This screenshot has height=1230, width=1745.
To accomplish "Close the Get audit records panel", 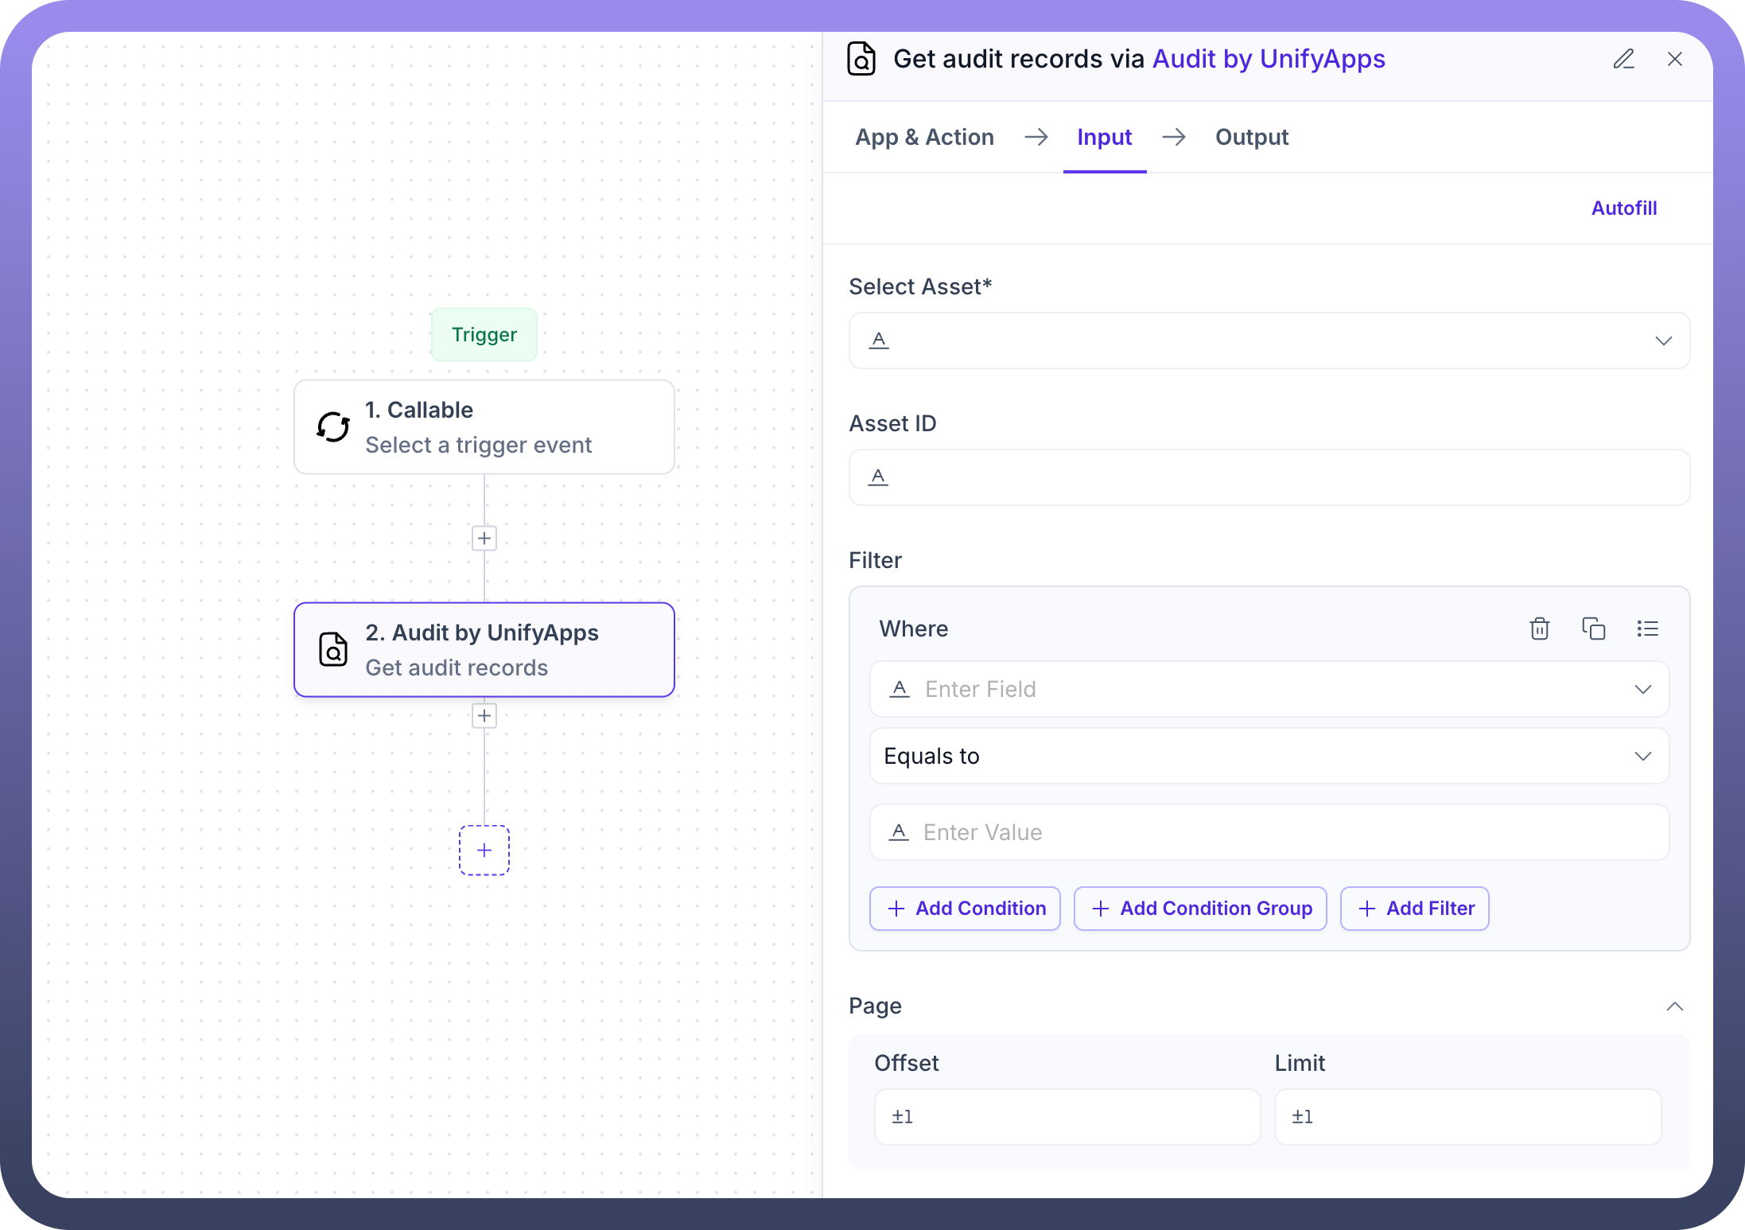I will 1675,59.
